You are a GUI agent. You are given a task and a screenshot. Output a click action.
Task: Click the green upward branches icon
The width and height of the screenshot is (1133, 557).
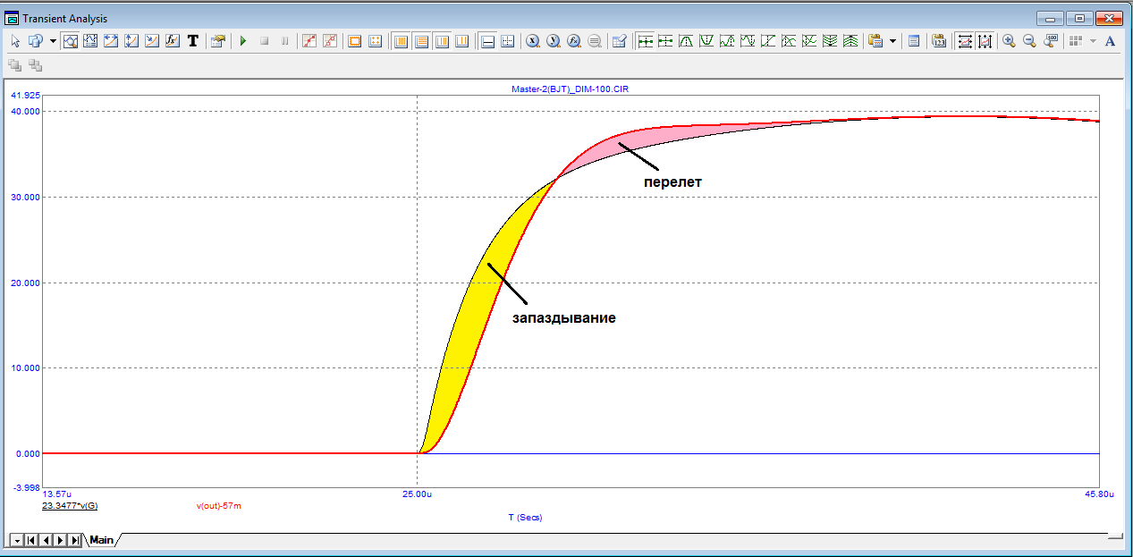pyautogui.click(x=850, y=41)
